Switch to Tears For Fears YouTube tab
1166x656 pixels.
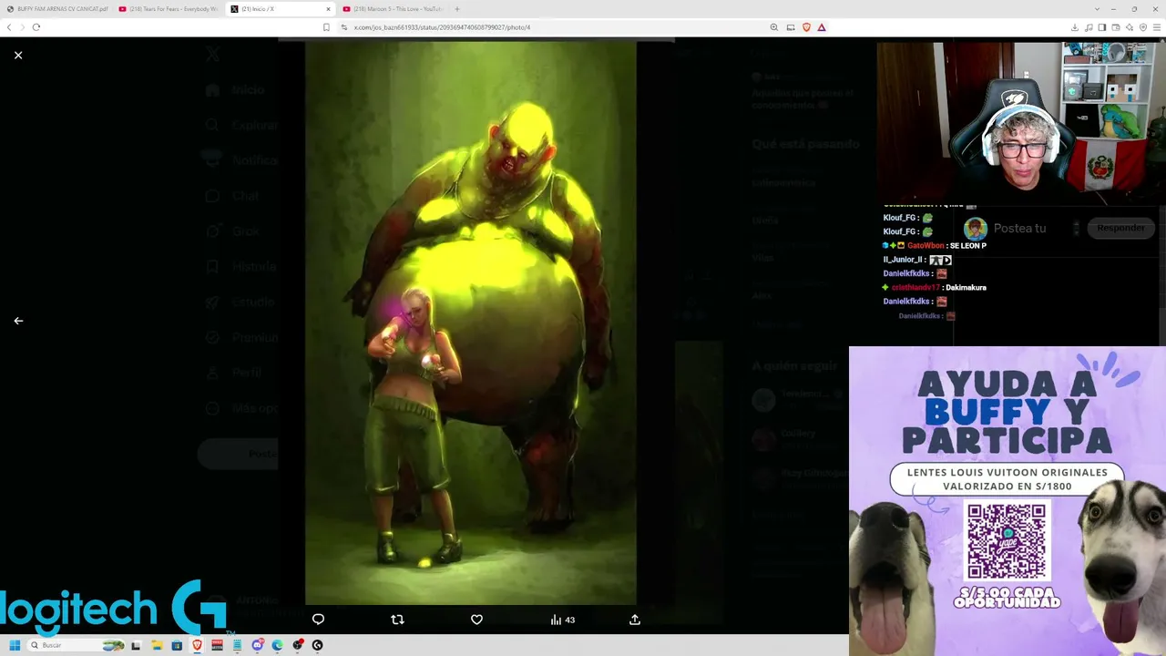[x=169, y=9]
